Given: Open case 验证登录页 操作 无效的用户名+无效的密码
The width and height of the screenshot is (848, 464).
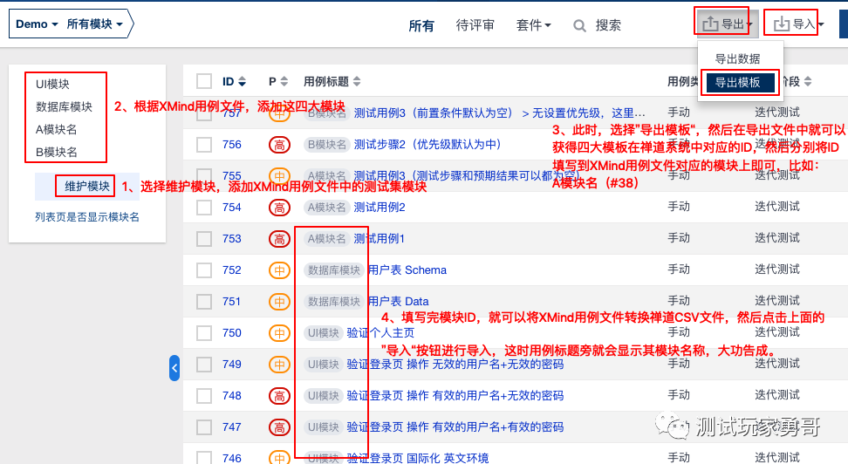Looking at the screenshot, I should [455, 365].
